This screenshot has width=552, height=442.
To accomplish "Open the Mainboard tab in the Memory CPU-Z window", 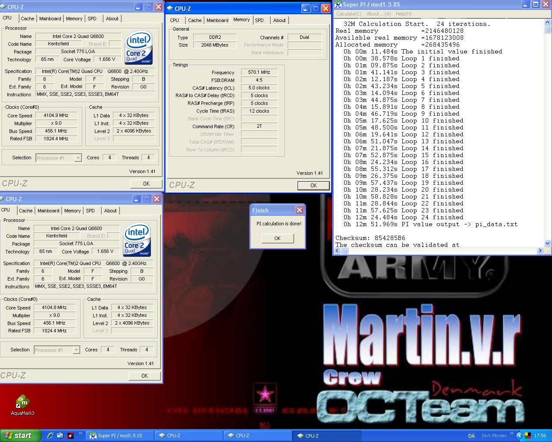I will (x=217, y=20).
